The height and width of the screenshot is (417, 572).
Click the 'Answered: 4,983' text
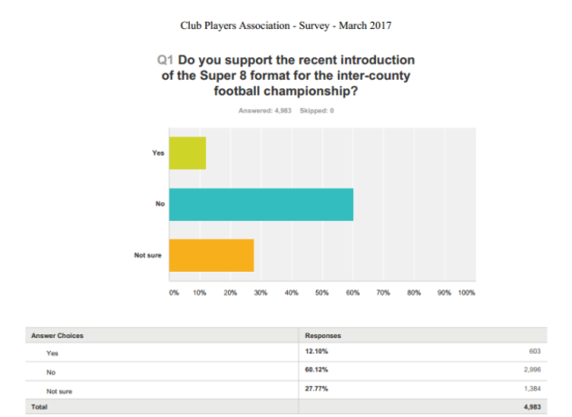[265, 110]
